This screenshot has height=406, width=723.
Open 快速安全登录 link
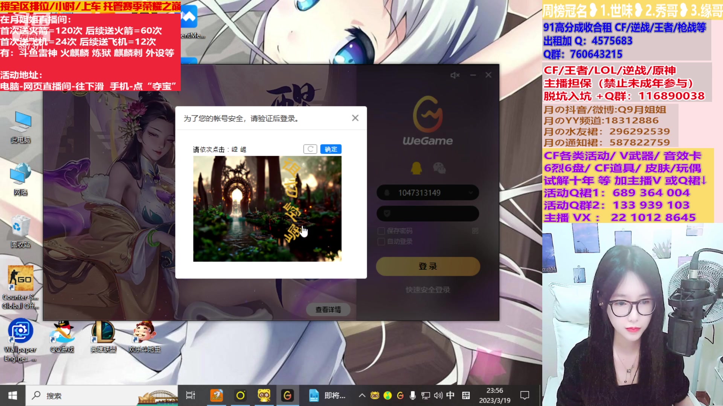428,290
